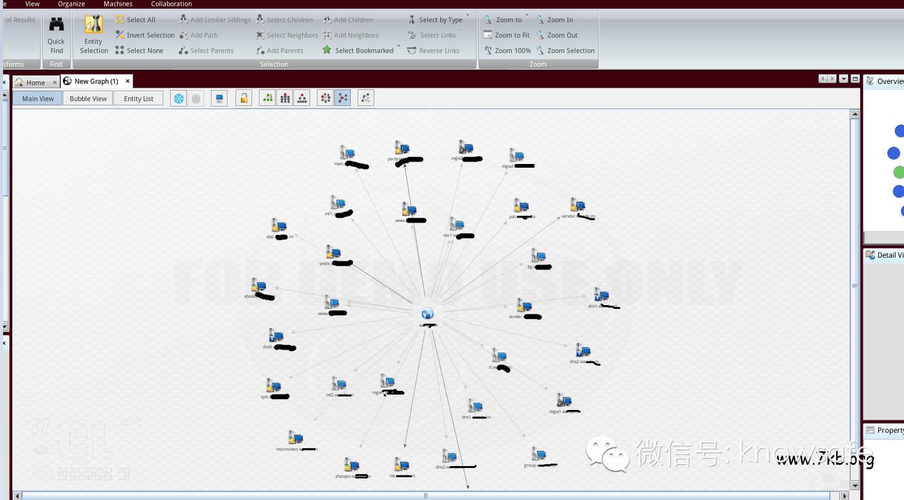Select the ml2. host node

(338, 384)
